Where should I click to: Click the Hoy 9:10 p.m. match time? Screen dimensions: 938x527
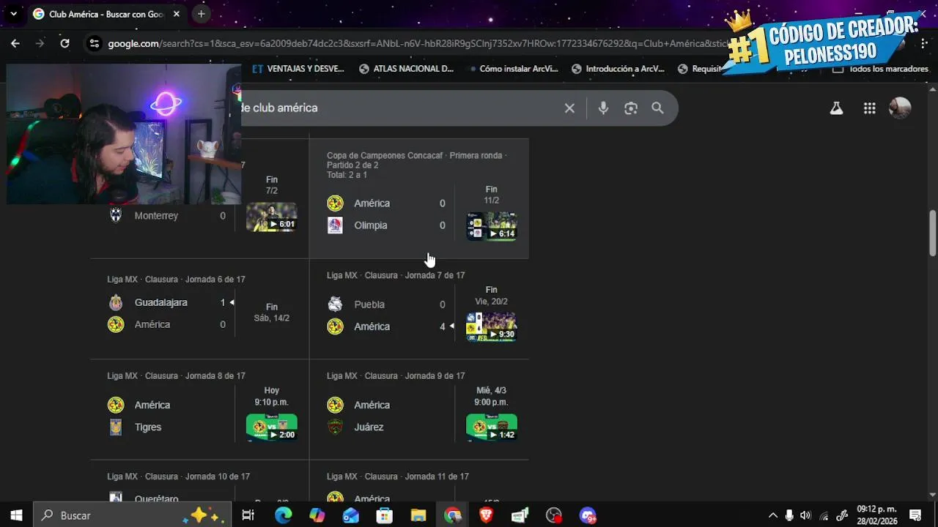(272, 396)
